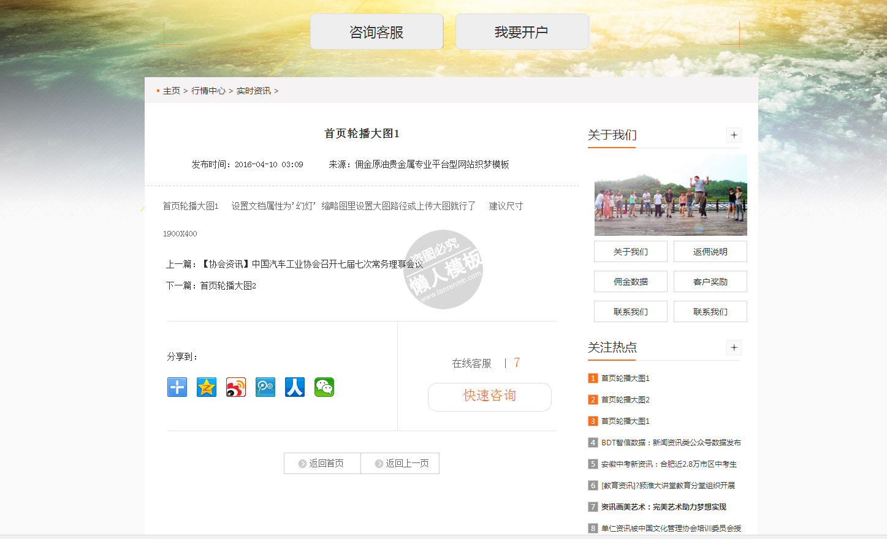The width and height of the screenshot is (887, 539).
Task: Open the next article 首页轮播大图2 link
Action: [x=228, y=286]
